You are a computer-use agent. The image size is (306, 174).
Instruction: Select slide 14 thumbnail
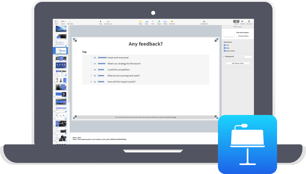tap(61, 124)
